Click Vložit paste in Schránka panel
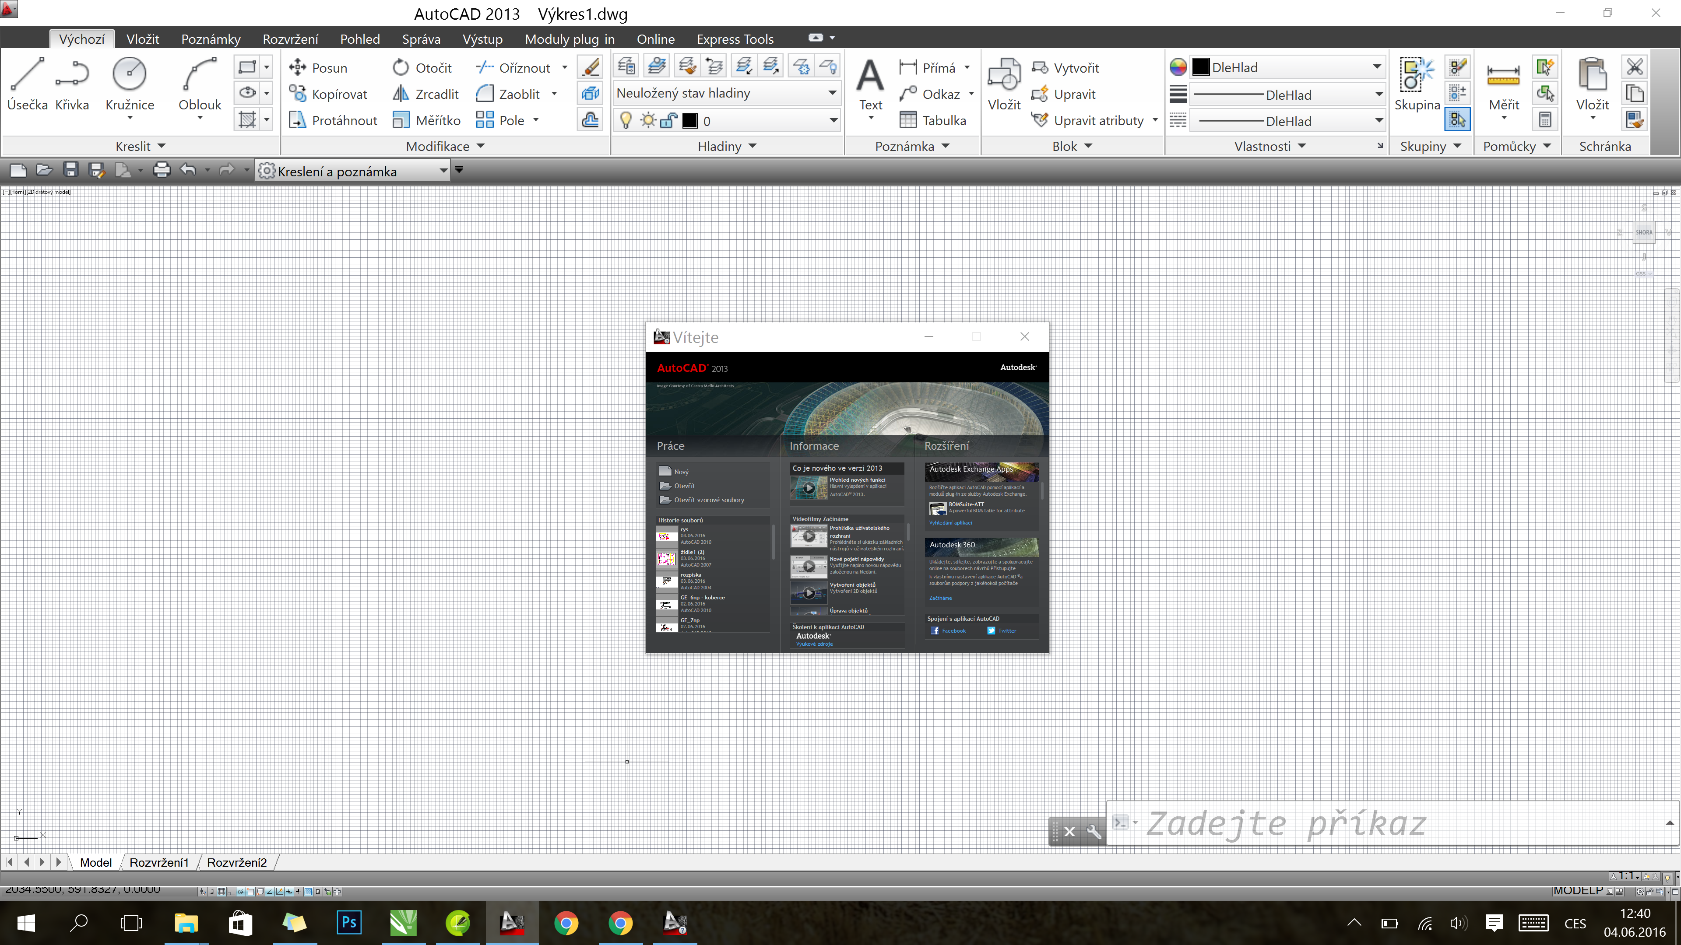Viewport: 1681px width, 945px height. 1592,89
